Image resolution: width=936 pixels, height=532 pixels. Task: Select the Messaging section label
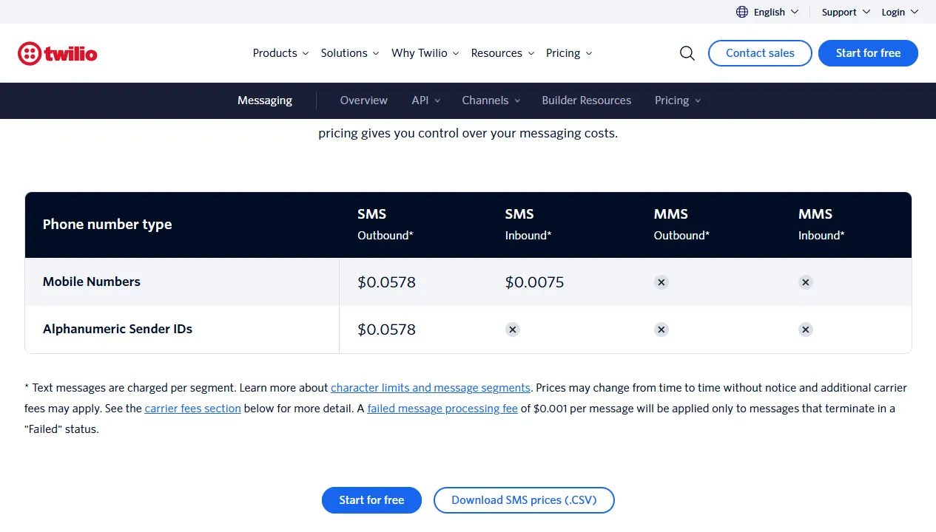265,100
